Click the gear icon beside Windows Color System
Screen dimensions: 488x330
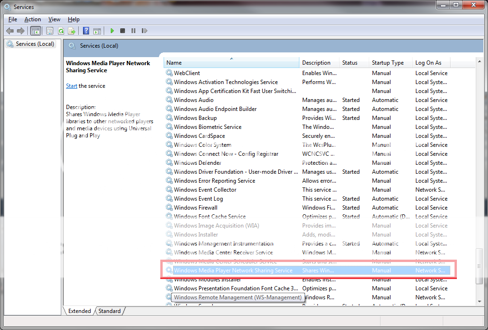coord(169,145)
